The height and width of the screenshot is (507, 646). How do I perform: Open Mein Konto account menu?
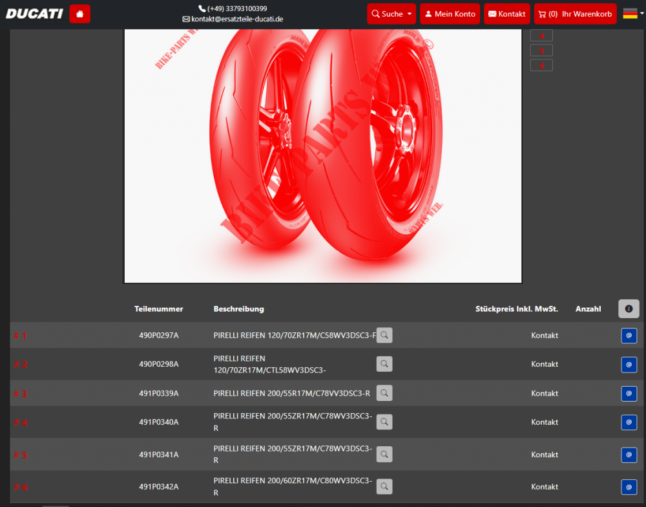[x=450, y=14]
